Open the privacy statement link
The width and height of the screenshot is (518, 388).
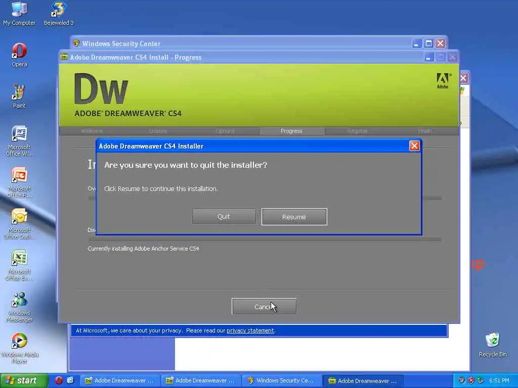(x=250, y=330)
